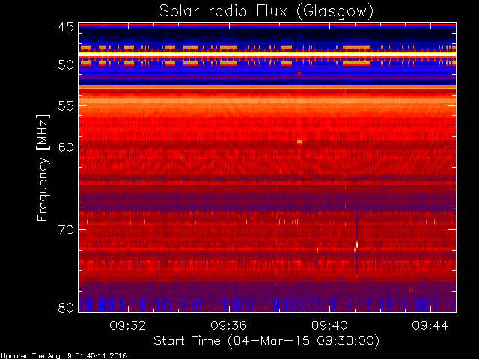479x359 pixels.
Task: Click the "Start Time (04-Mar-15 09:30:00)" label
Action: [266, 341]
